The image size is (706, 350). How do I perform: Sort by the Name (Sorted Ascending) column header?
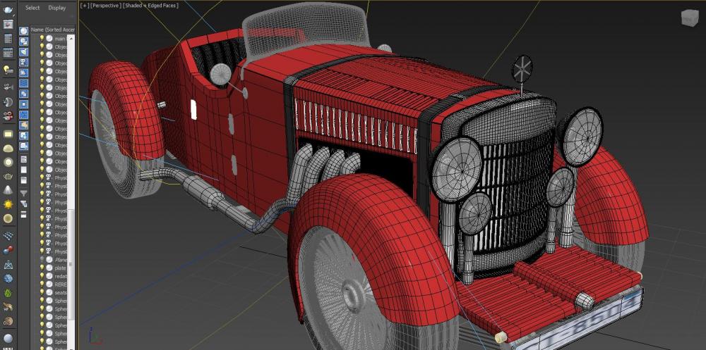pos(53,30)
